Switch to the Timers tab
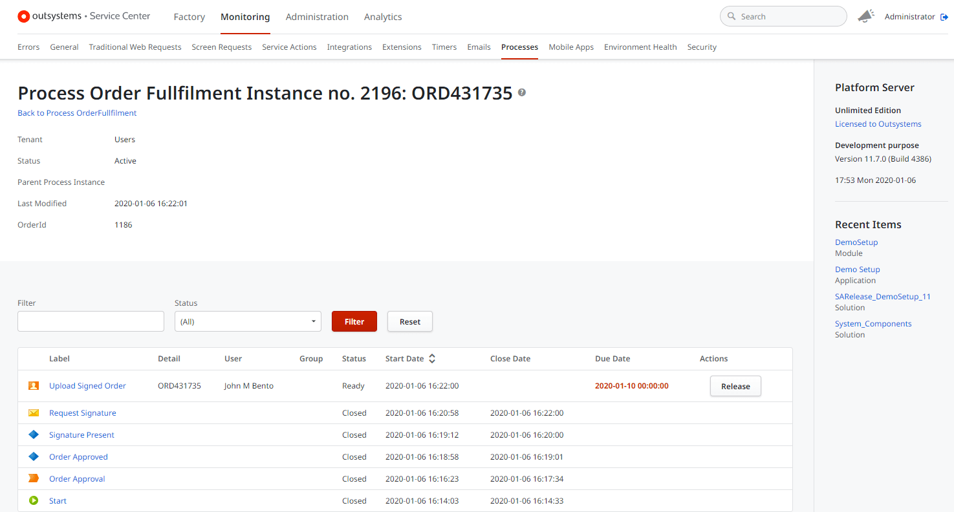 click(x=444, y=47)
